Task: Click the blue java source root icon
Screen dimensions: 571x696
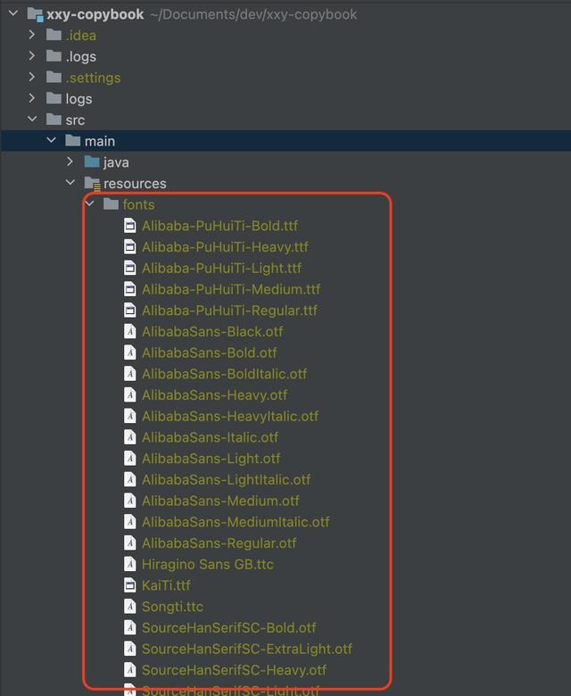Action: pos(92,162)
